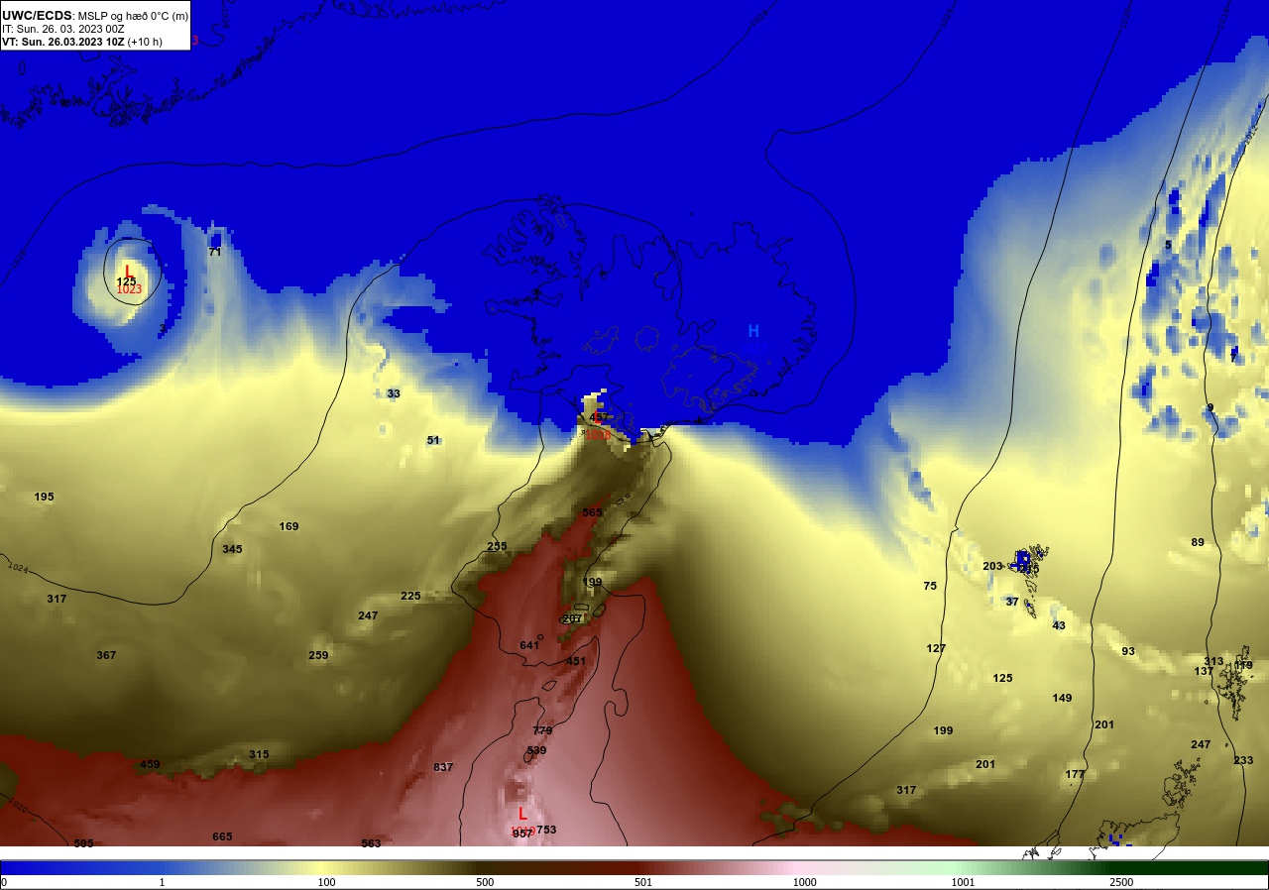Viewport: 1269px width, 890px height.
Task: Click the map value 563
Action: tap(371, 843)
